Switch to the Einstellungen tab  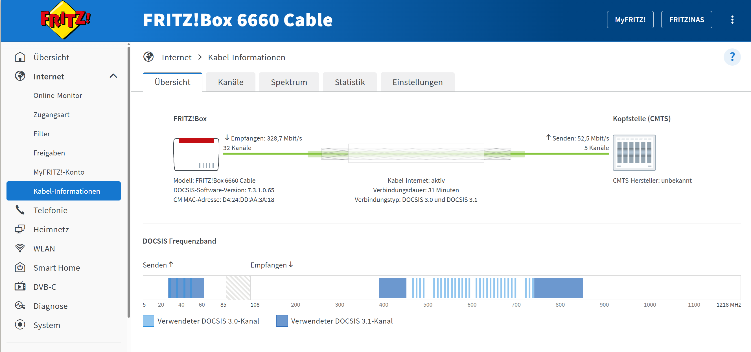(x=417, y=82)
